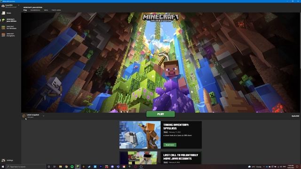
Task: Click the player name beside the Play bar
Action: (x=295, y=116)
